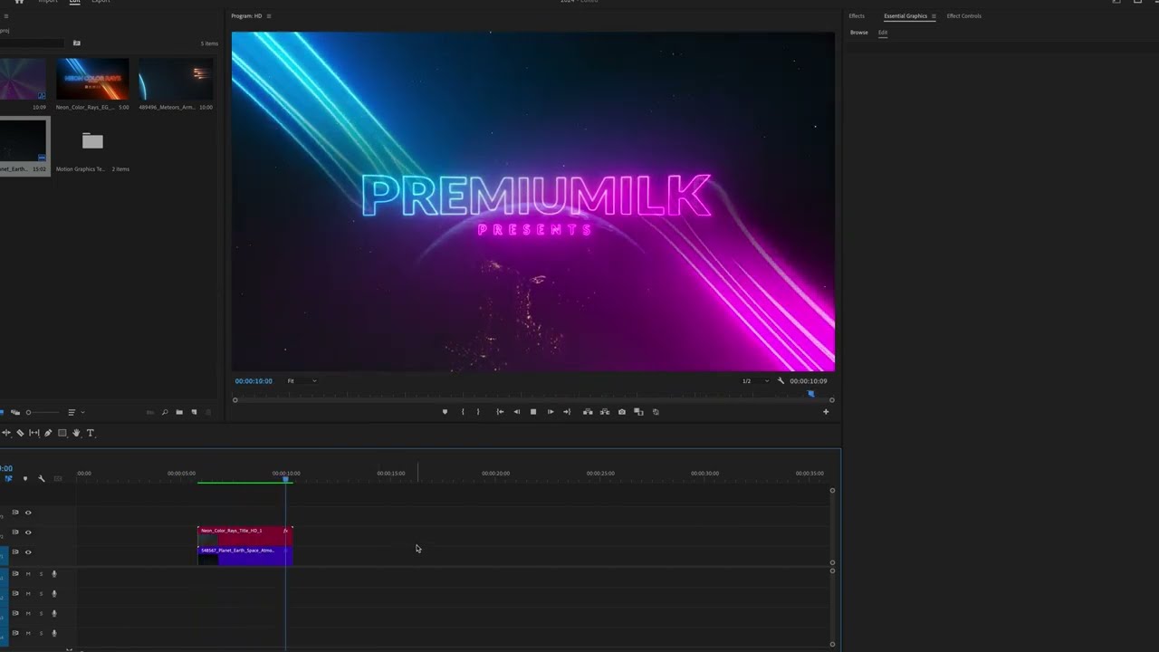Open Program monitor settings wrench
1159x652 pixels.
coord(781,380)
